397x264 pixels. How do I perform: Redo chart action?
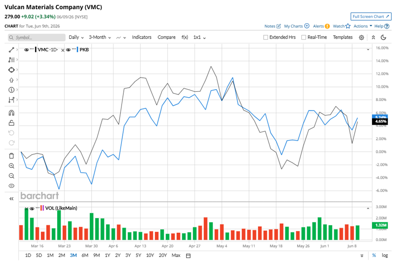pyautogui.click(x=11, y=143)
